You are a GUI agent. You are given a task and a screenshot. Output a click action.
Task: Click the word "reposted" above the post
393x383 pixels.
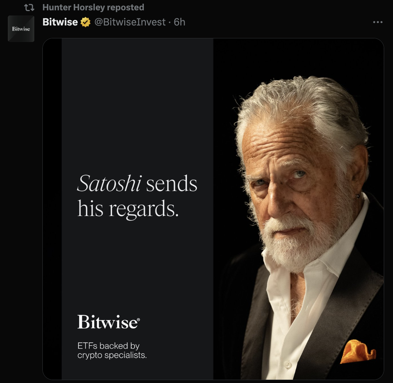coord(125,7)
